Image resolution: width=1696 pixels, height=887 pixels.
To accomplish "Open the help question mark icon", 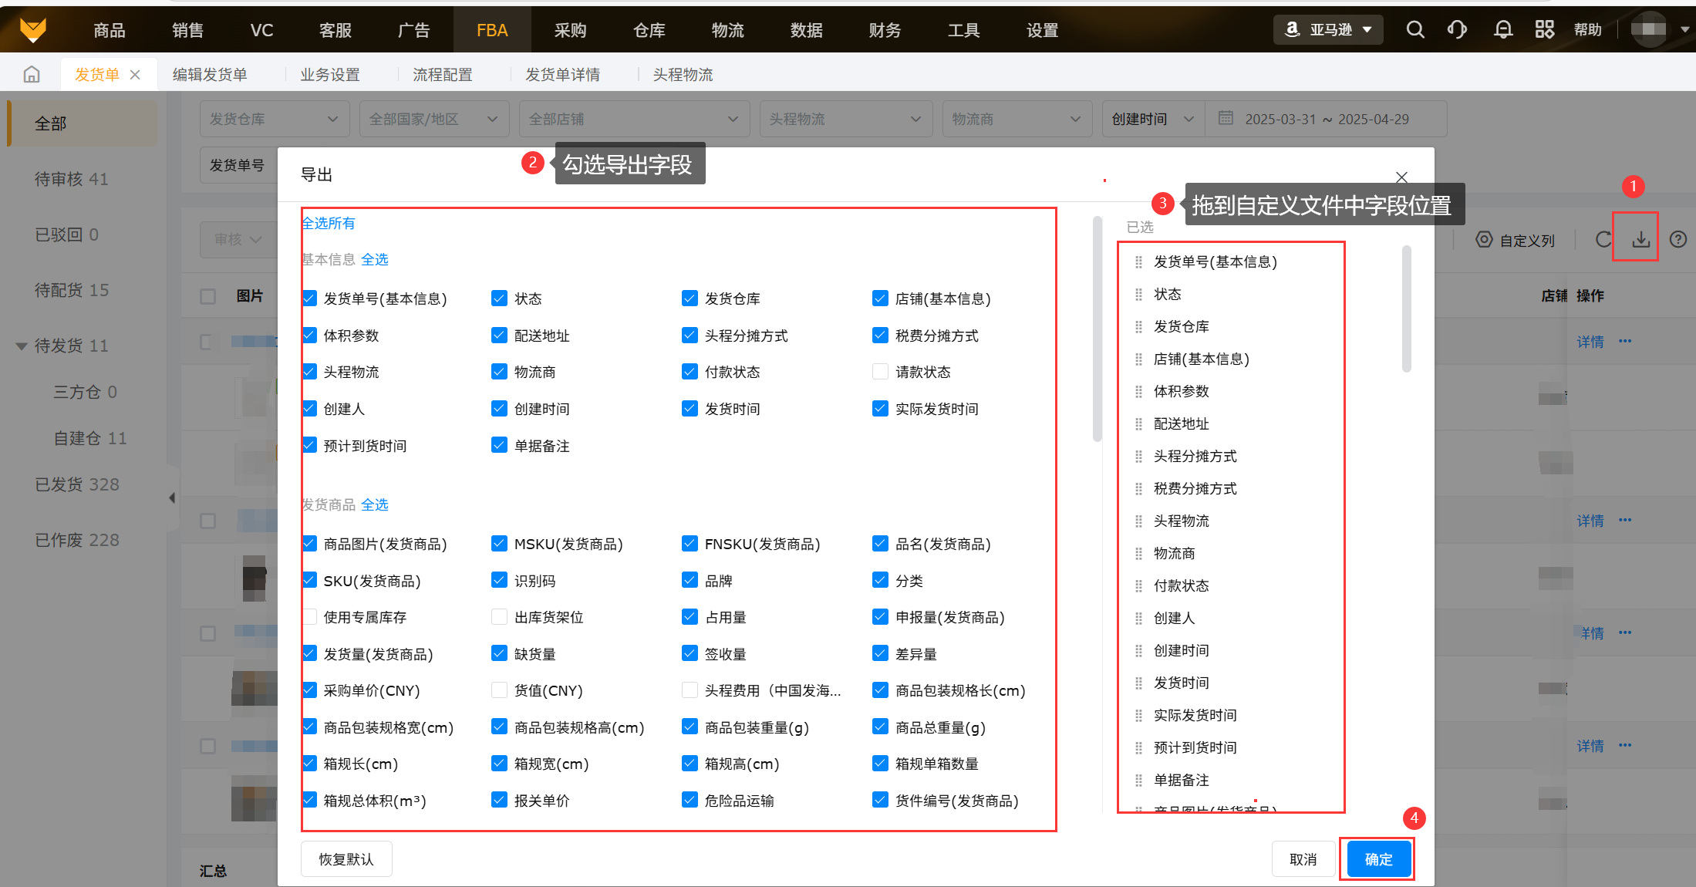I will click(1677, 240).
